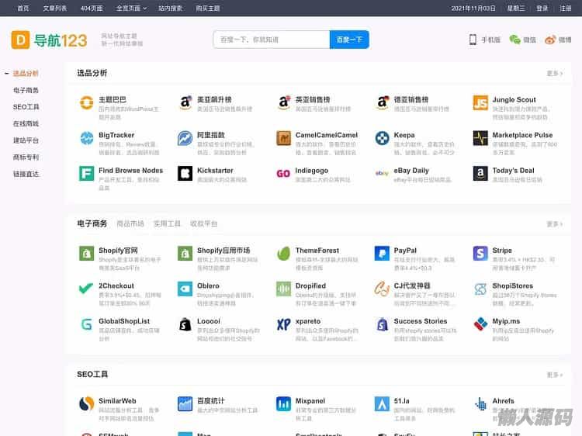Select 建站平台 in sidebar
Viewport: 582px width, 436px height.
[26, 140]
